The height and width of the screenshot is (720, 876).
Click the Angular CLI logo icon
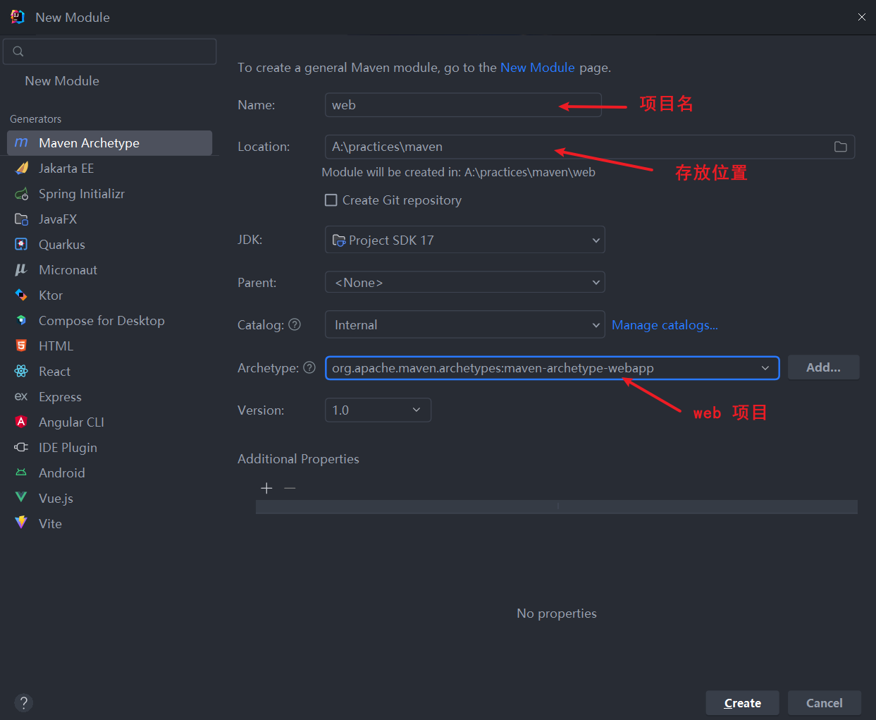click(x=21, y=422)
